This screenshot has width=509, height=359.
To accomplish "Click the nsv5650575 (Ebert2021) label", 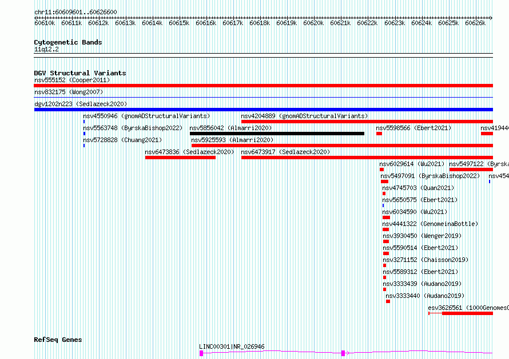I will pos(420,200).
